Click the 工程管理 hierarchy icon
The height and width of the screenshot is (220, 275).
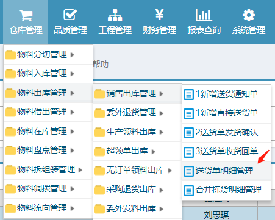(x=115, y=15)
